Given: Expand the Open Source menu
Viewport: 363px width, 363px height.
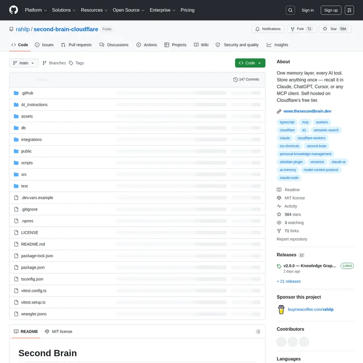Looking at the screenshot, I should 128,10.
